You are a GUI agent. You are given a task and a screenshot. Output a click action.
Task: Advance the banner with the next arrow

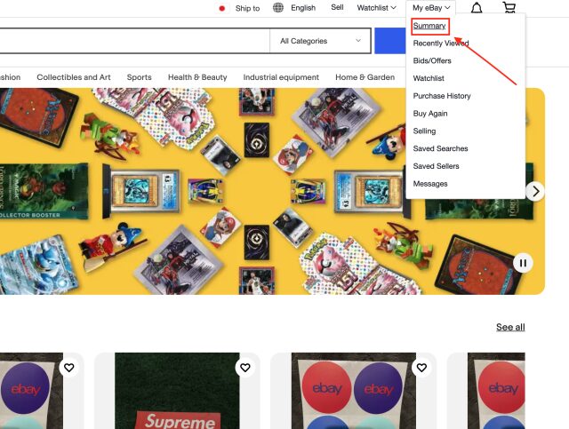click(x=535, y=191)
